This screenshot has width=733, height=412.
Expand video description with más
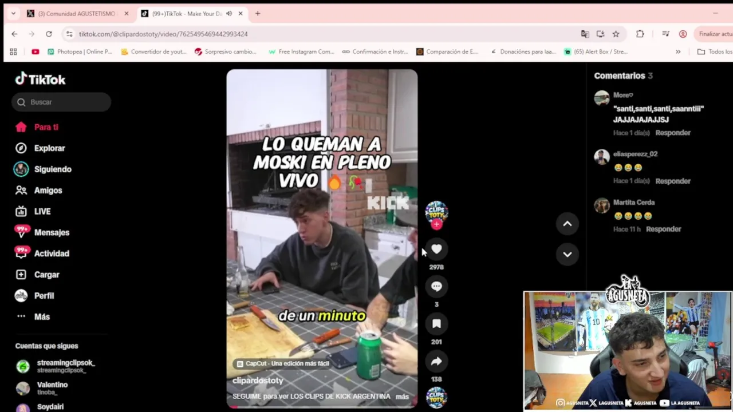point(402,396)
